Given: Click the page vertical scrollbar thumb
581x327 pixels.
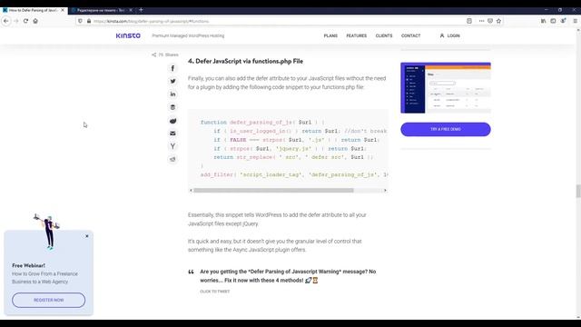Looking at the screenshot, I should click(x=578, y=192).
